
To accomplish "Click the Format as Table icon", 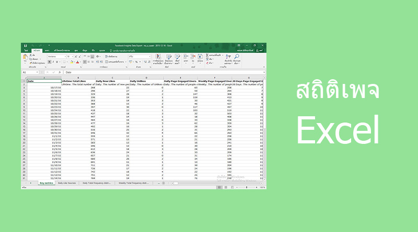I will pyautogui.click(x=168, y=57).
